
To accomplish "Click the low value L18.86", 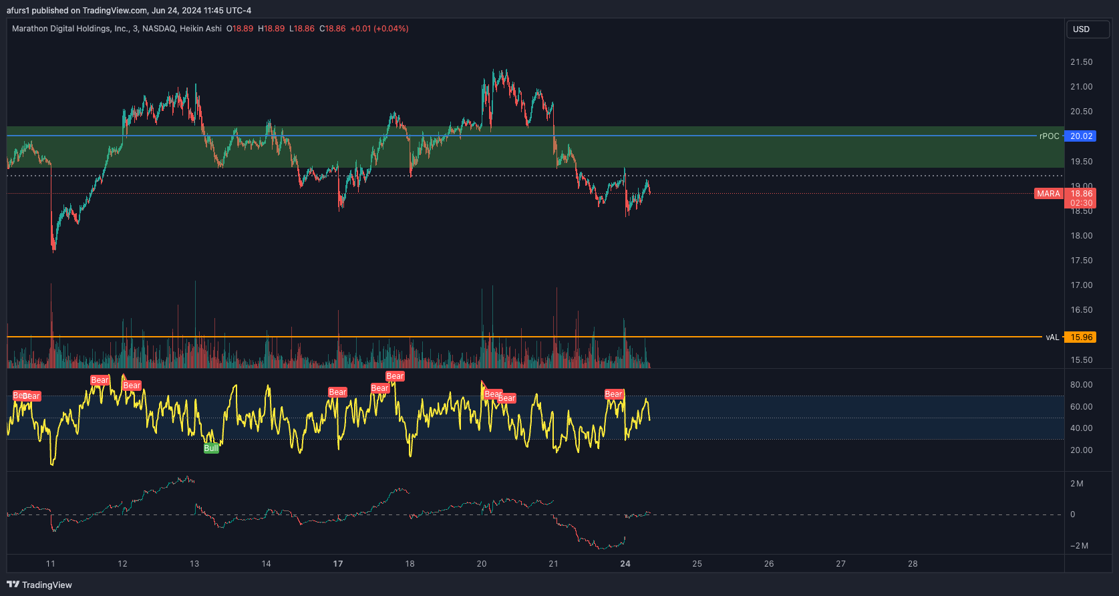I will (302, 29).
